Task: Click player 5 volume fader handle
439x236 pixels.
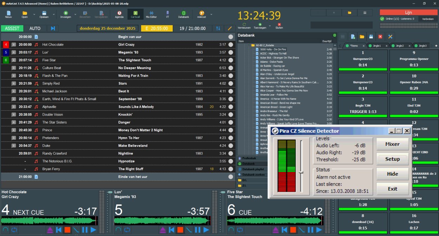Action: [223, 192]
